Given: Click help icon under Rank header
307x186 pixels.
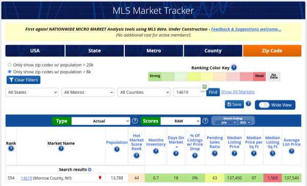Looking at the screenshot, I should pos(11,149).
